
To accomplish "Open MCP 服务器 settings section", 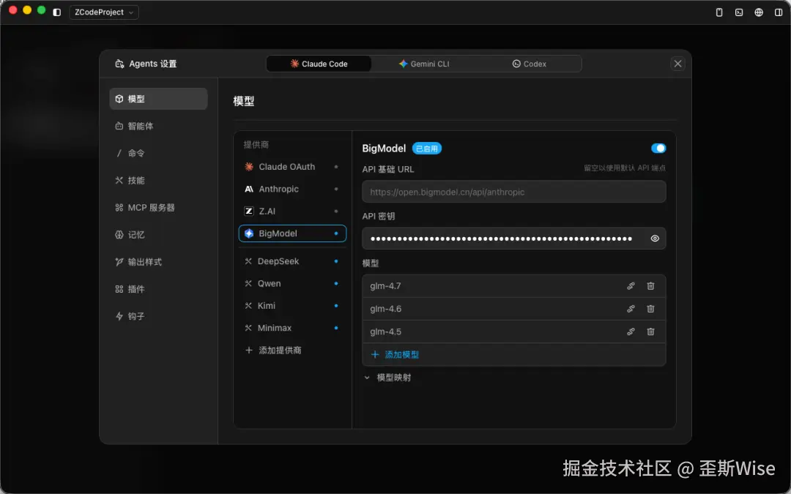I will coord(158,208).
